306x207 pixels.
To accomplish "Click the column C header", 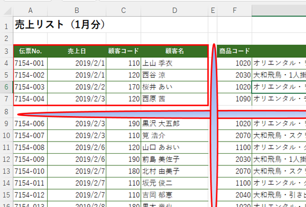I will tap(124, 10).
